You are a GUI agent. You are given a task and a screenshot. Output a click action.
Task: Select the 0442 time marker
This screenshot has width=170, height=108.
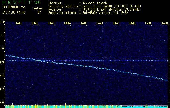pos(35,23)
